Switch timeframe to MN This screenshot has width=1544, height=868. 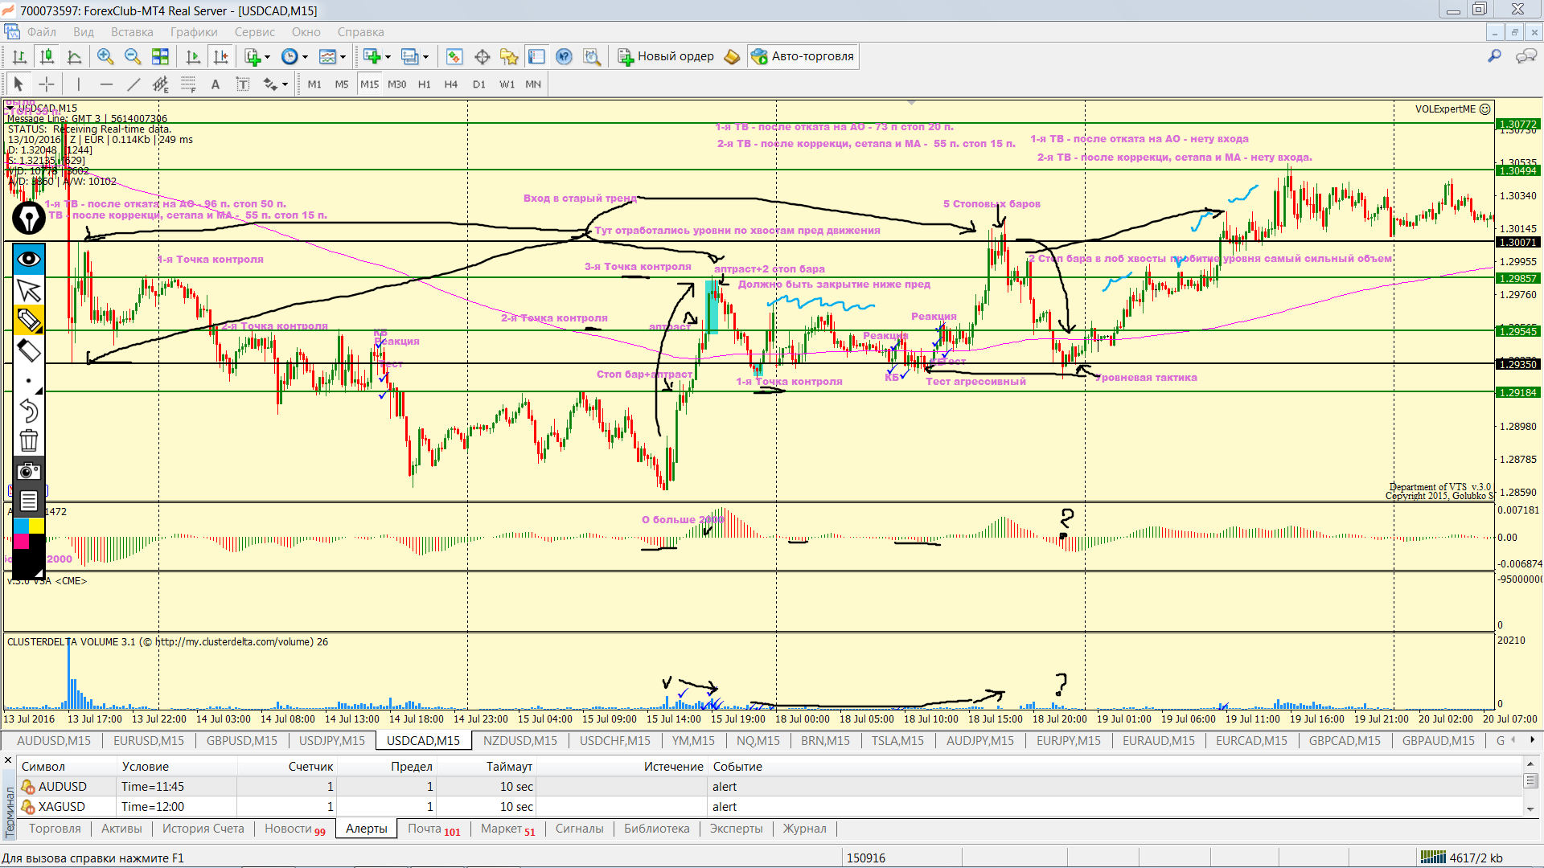click(533, 84)
